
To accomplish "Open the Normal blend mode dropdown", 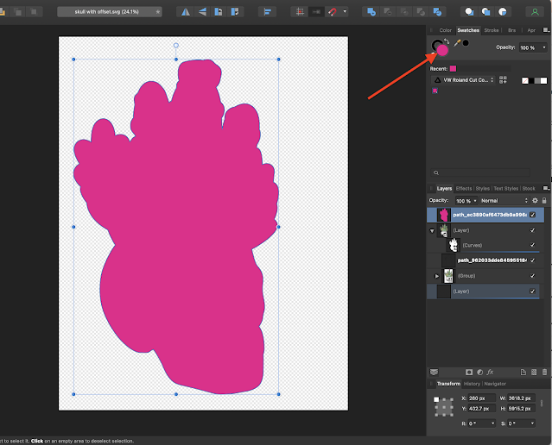I will 504,201.
